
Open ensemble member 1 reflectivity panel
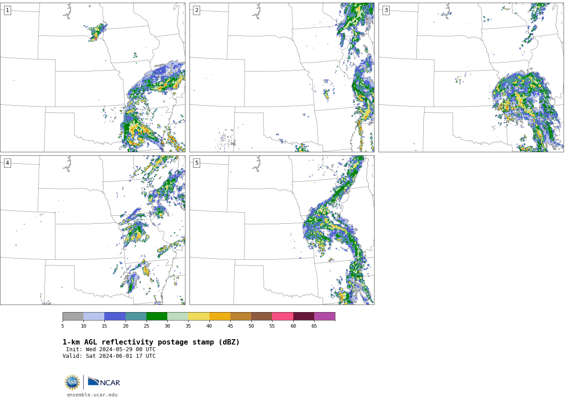[x=93, y=78]
